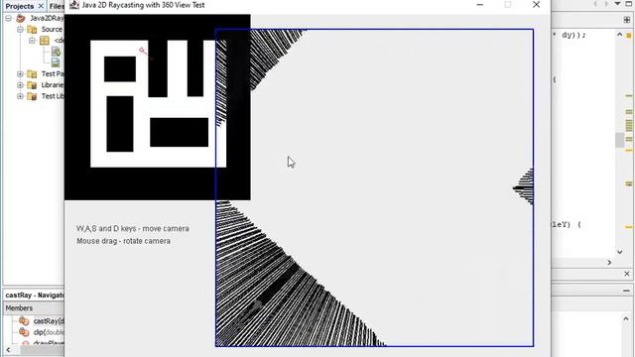Viewport: 635px width, 357px height.
Task: Select the 'Source' tree row label
Action: click(52, 29)
